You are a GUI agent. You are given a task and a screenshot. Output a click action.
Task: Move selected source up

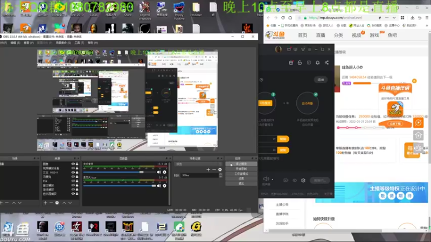point(64,203)
